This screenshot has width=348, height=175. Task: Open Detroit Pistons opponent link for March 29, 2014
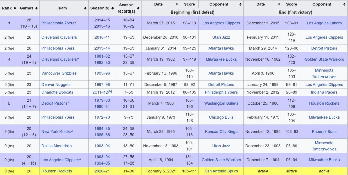coord(324,48)
